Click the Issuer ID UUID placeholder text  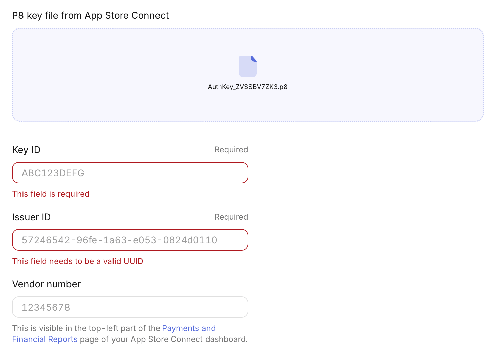tap(120, 240)
